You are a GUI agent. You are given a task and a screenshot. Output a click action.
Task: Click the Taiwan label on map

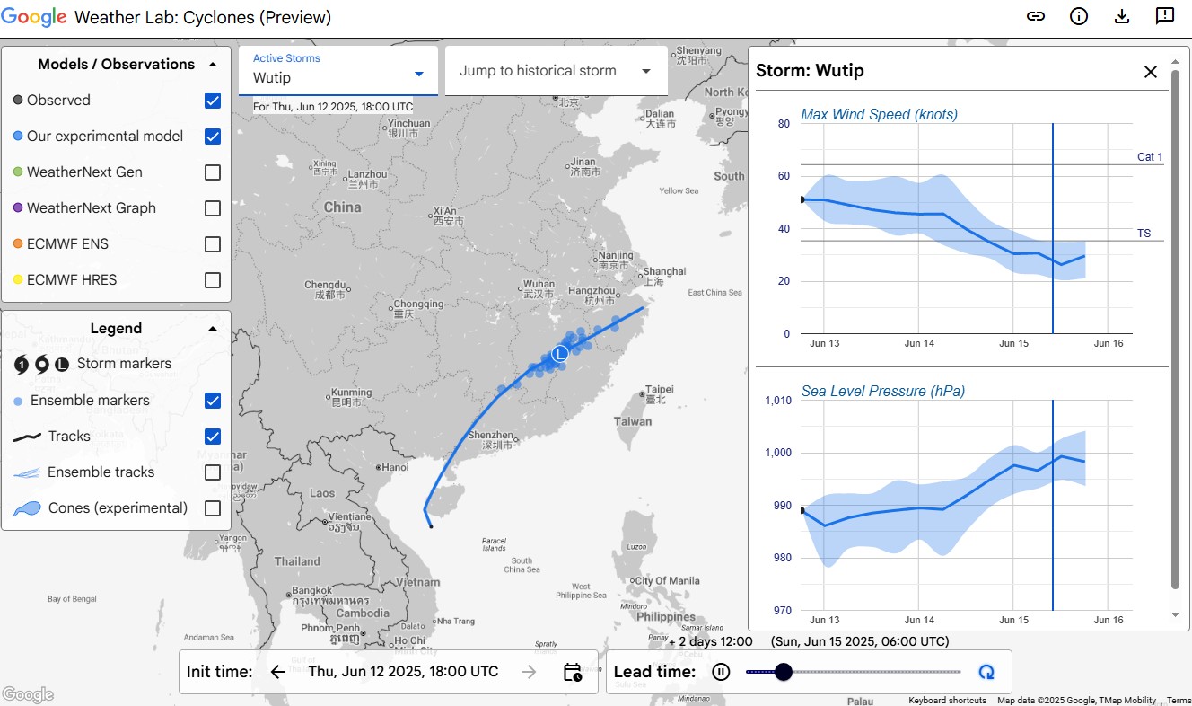point(633,421)
